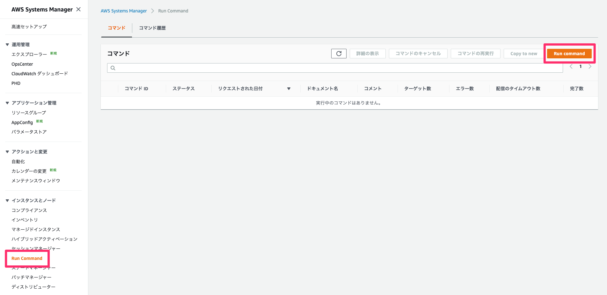Click the search magnifier icon
Image resolution: width=607 pixels, height=295 pixels.
113,68
